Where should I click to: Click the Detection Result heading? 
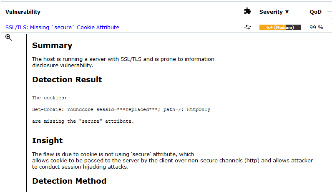(67, 79)
